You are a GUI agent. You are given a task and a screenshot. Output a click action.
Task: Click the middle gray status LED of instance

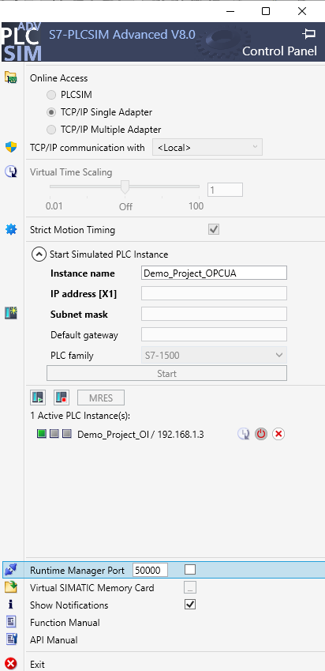[54, 434]
